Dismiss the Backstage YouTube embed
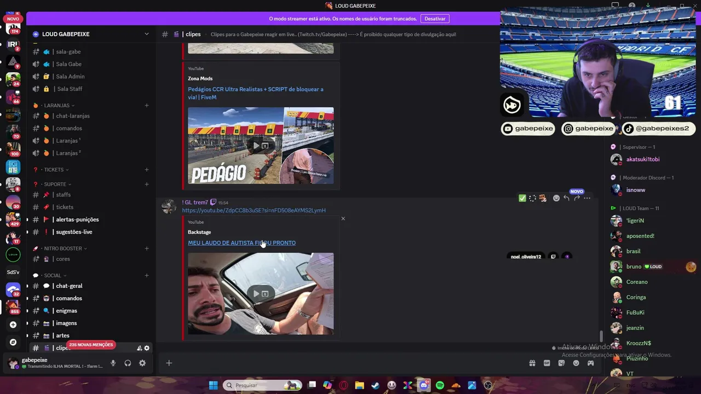Screen dimensions: 701x394 (x=343, y=219)
